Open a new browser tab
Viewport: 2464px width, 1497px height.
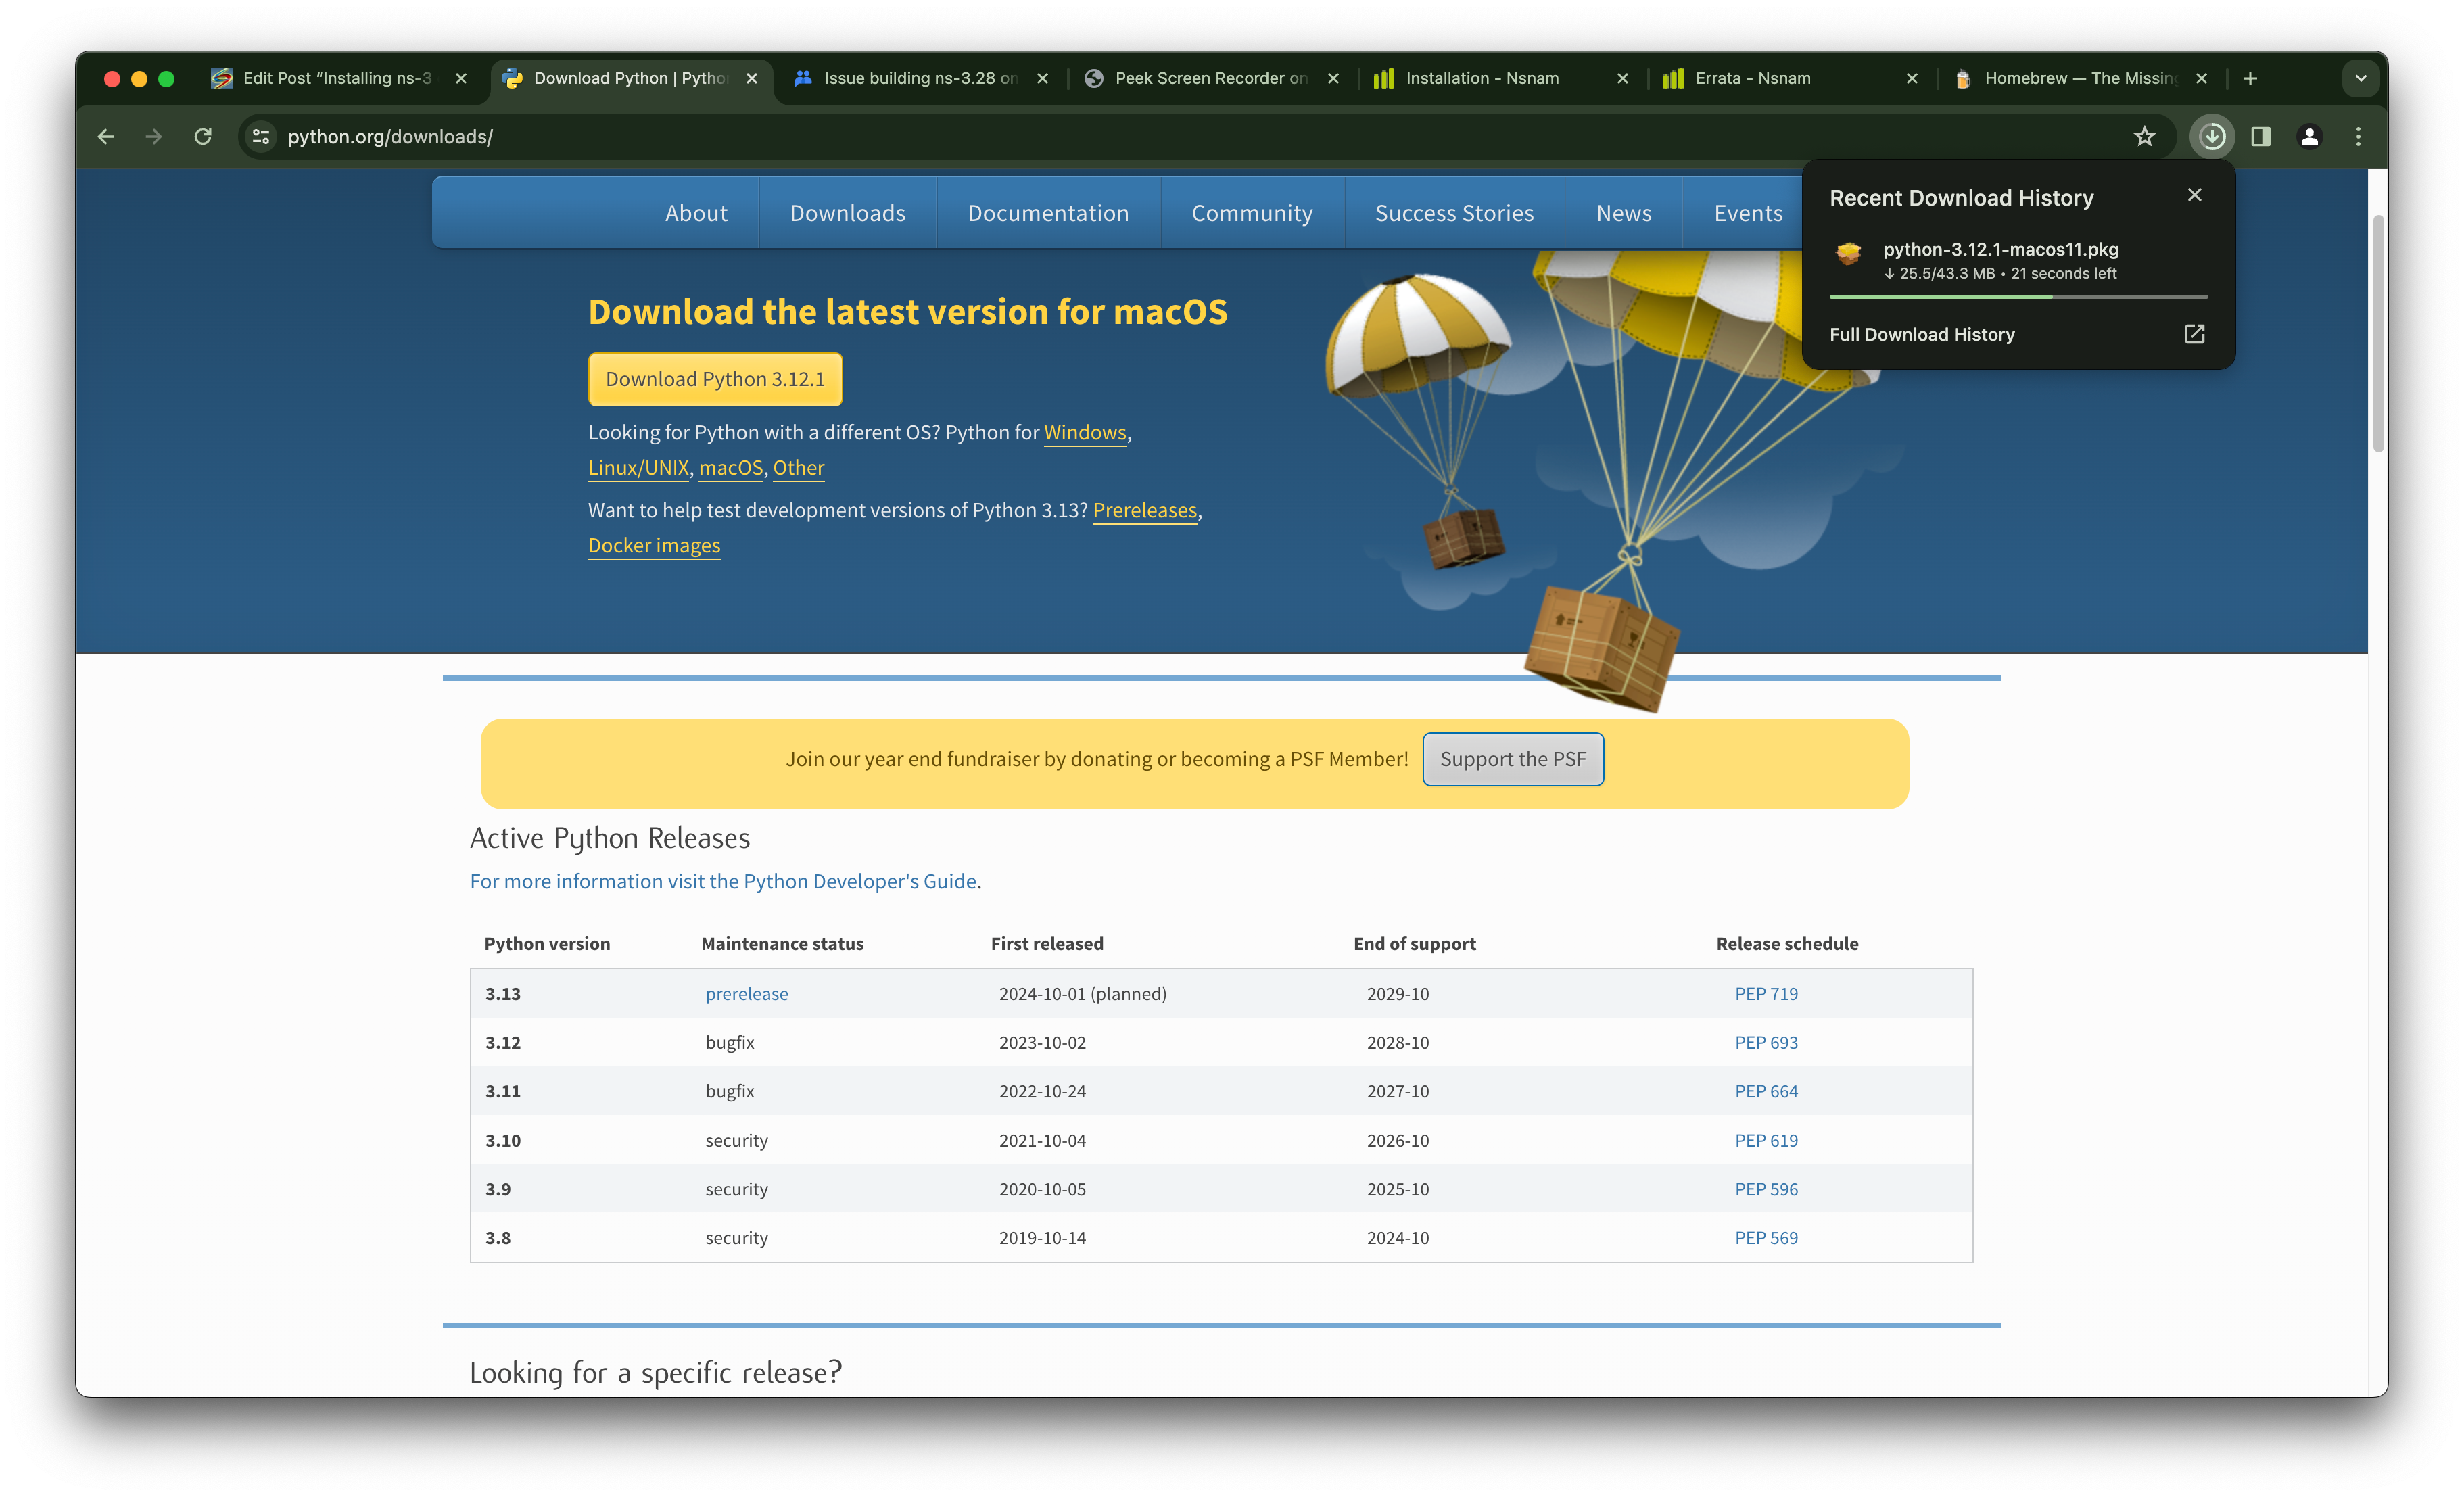tap(2250, 78)
